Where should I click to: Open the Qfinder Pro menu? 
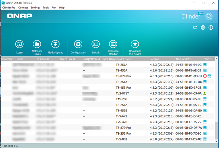point(9,8)
